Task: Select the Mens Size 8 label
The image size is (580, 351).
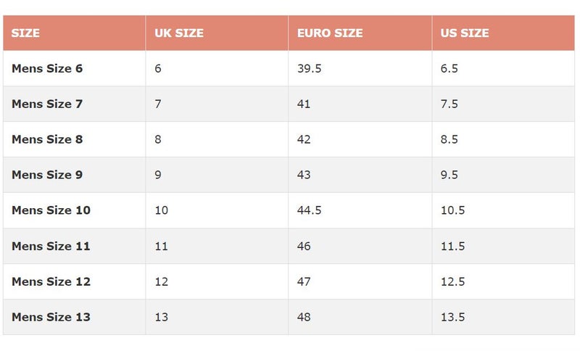Action: click(47, 139)
